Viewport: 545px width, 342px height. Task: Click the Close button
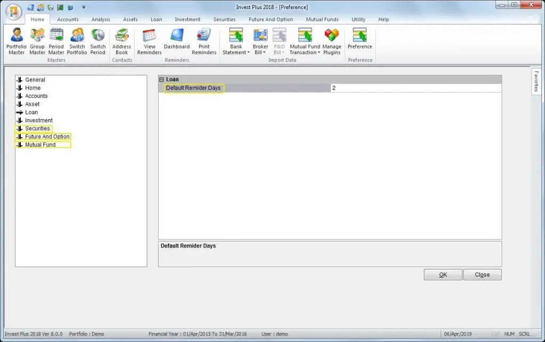click(x=482, y=274)
